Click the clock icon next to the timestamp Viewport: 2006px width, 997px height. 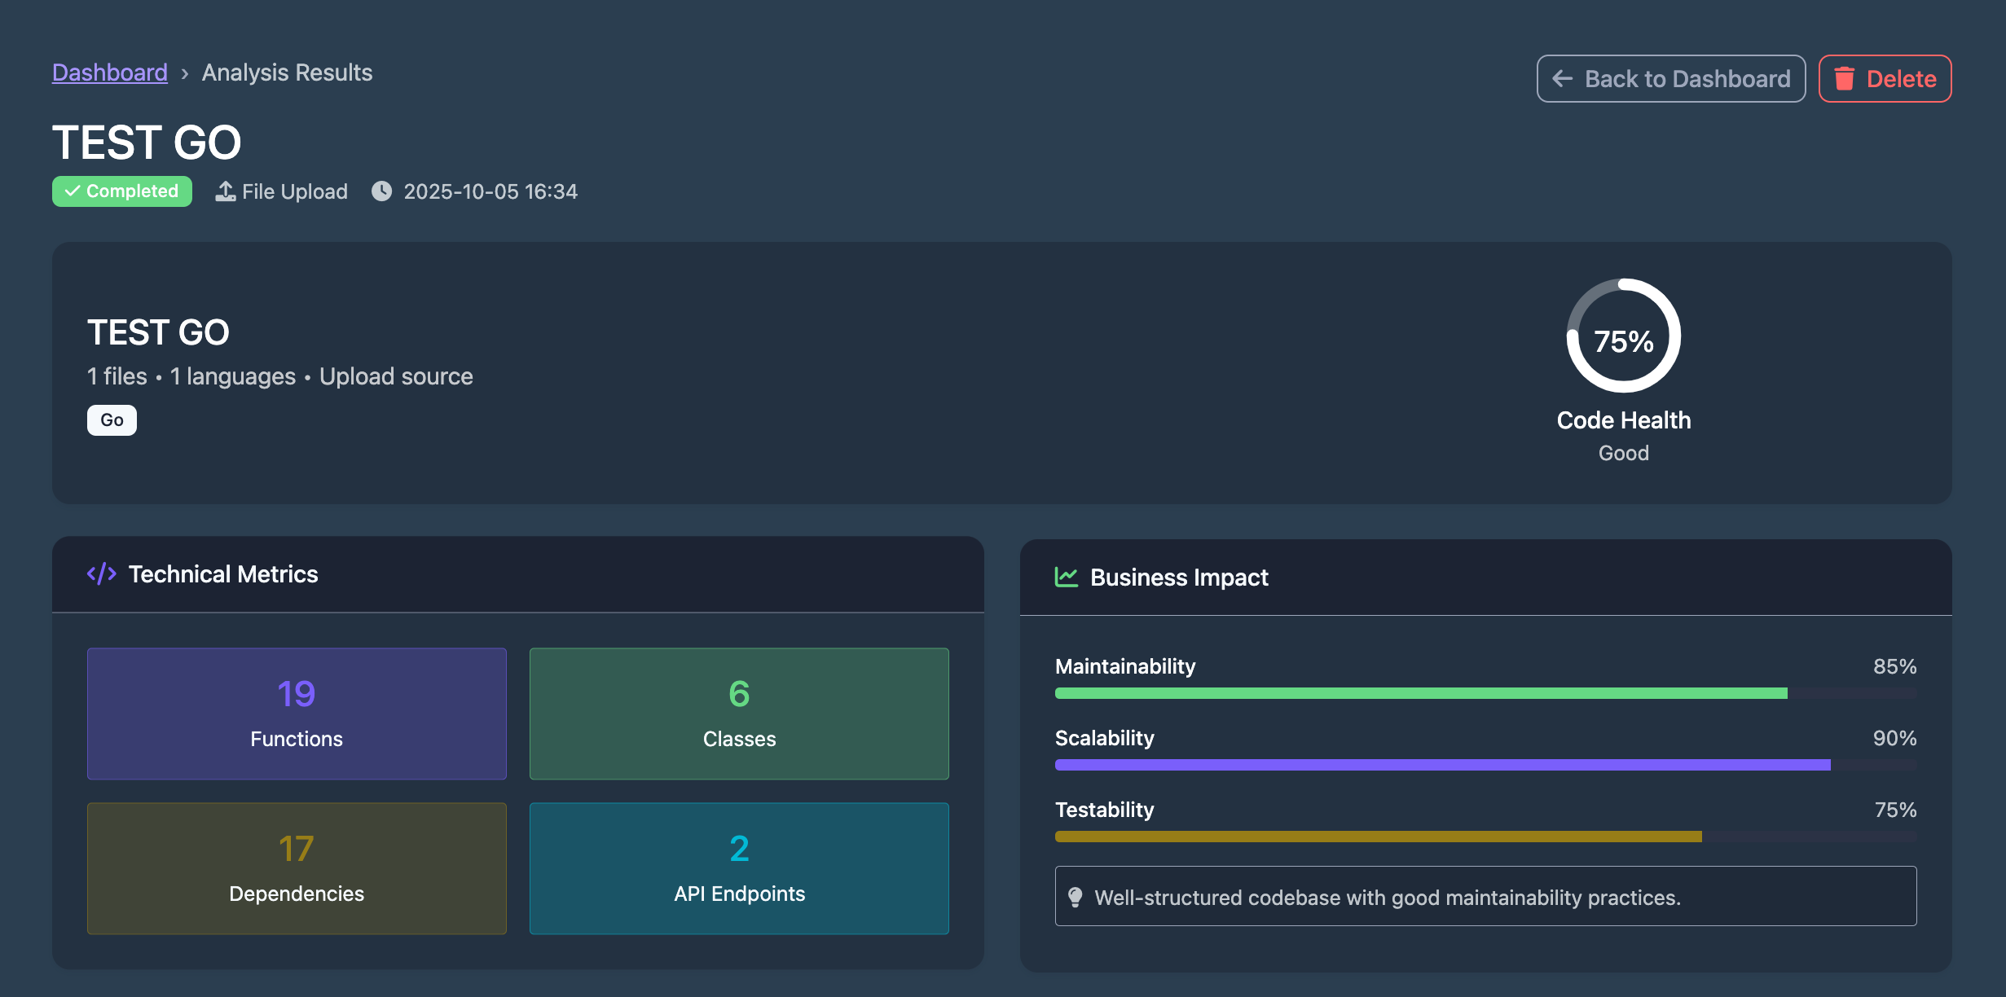(382, 191)
